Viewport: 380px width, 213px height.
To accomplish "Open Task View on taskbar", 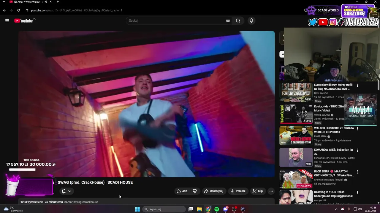I will 191,209.
